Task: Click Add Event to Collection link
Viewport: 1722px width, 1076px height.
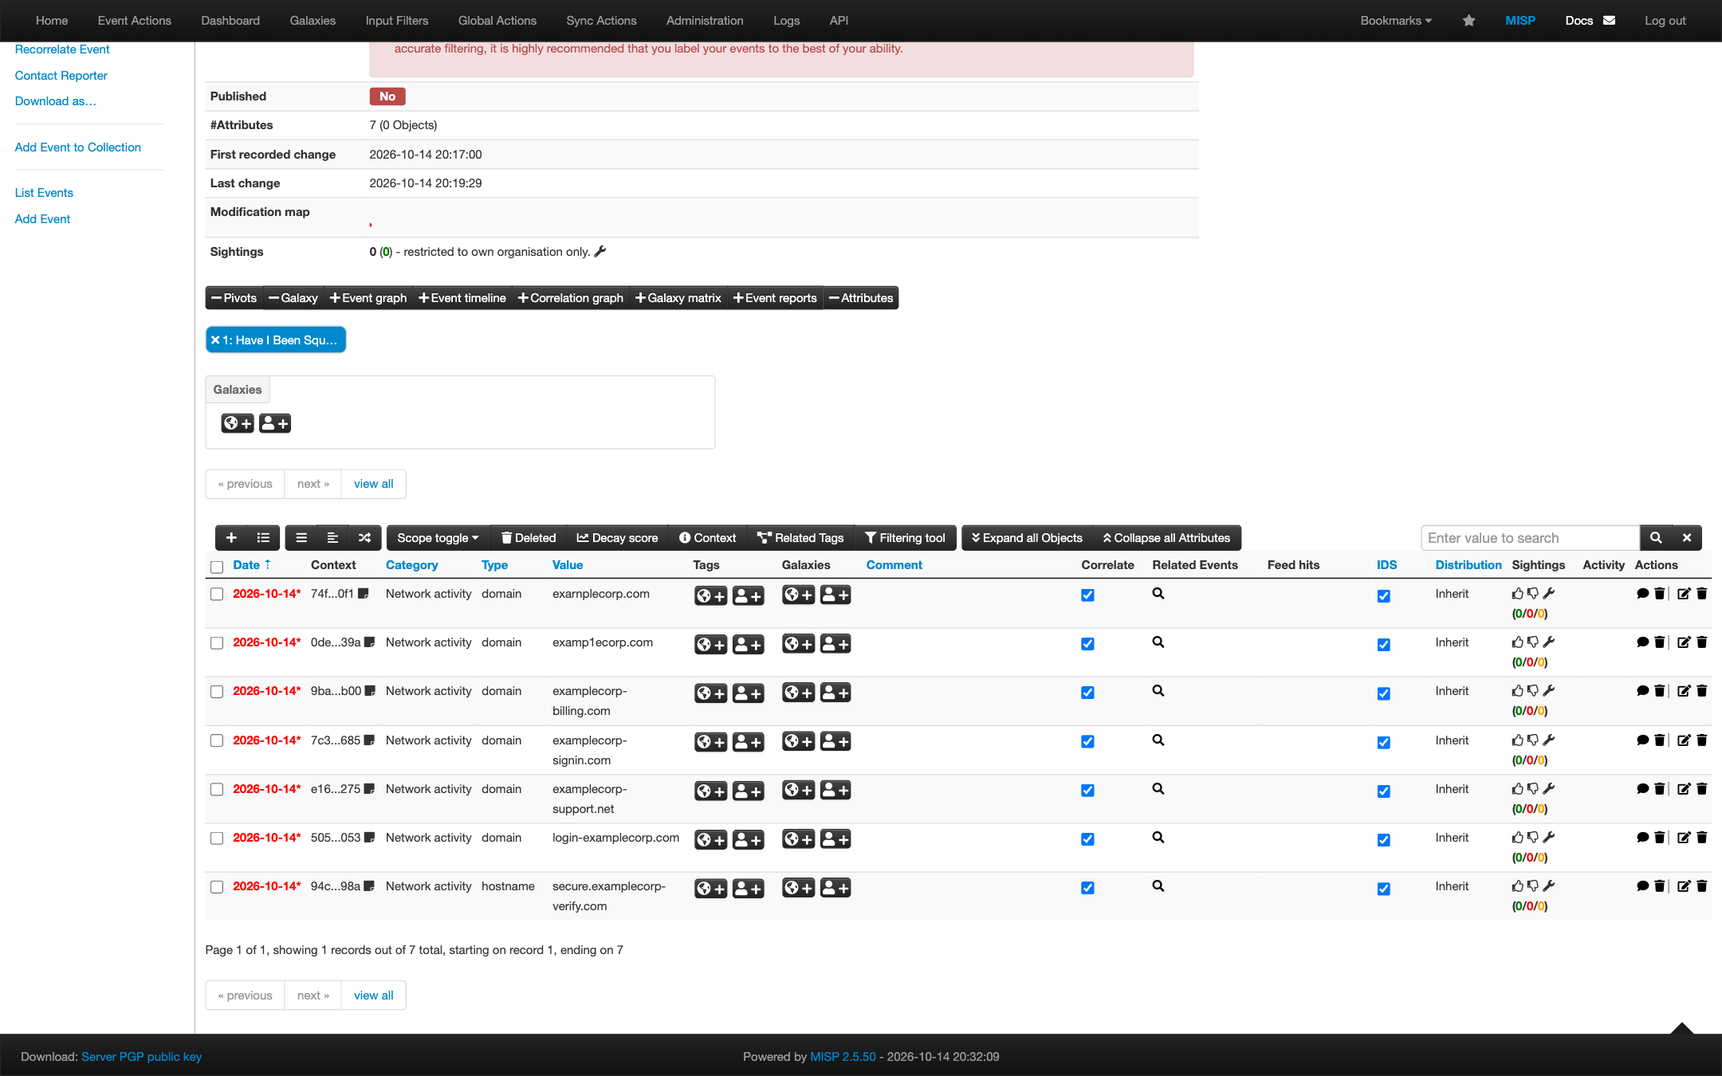Action: [77, 147]
